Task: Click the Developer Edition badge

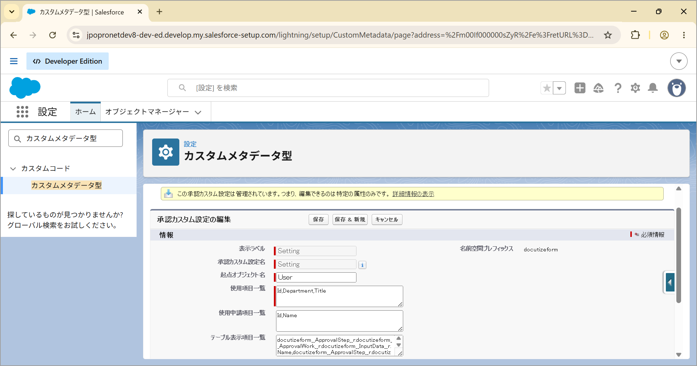Action: 67,61
